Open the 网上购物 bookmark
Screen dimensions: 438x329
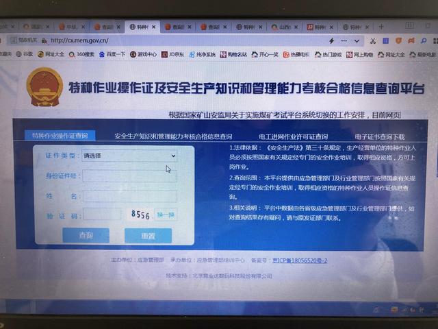pyautogui.click(x=359, y=55)
